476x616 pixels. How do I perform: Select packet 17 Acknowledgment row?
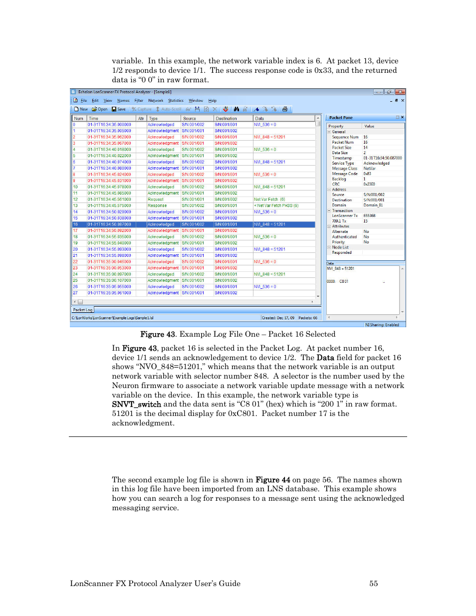pos(194,230)
